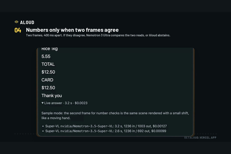The width and height of the screenshot is (231, 154).
Task: Click the ALOUD brand name text
Action: [27, 22]
